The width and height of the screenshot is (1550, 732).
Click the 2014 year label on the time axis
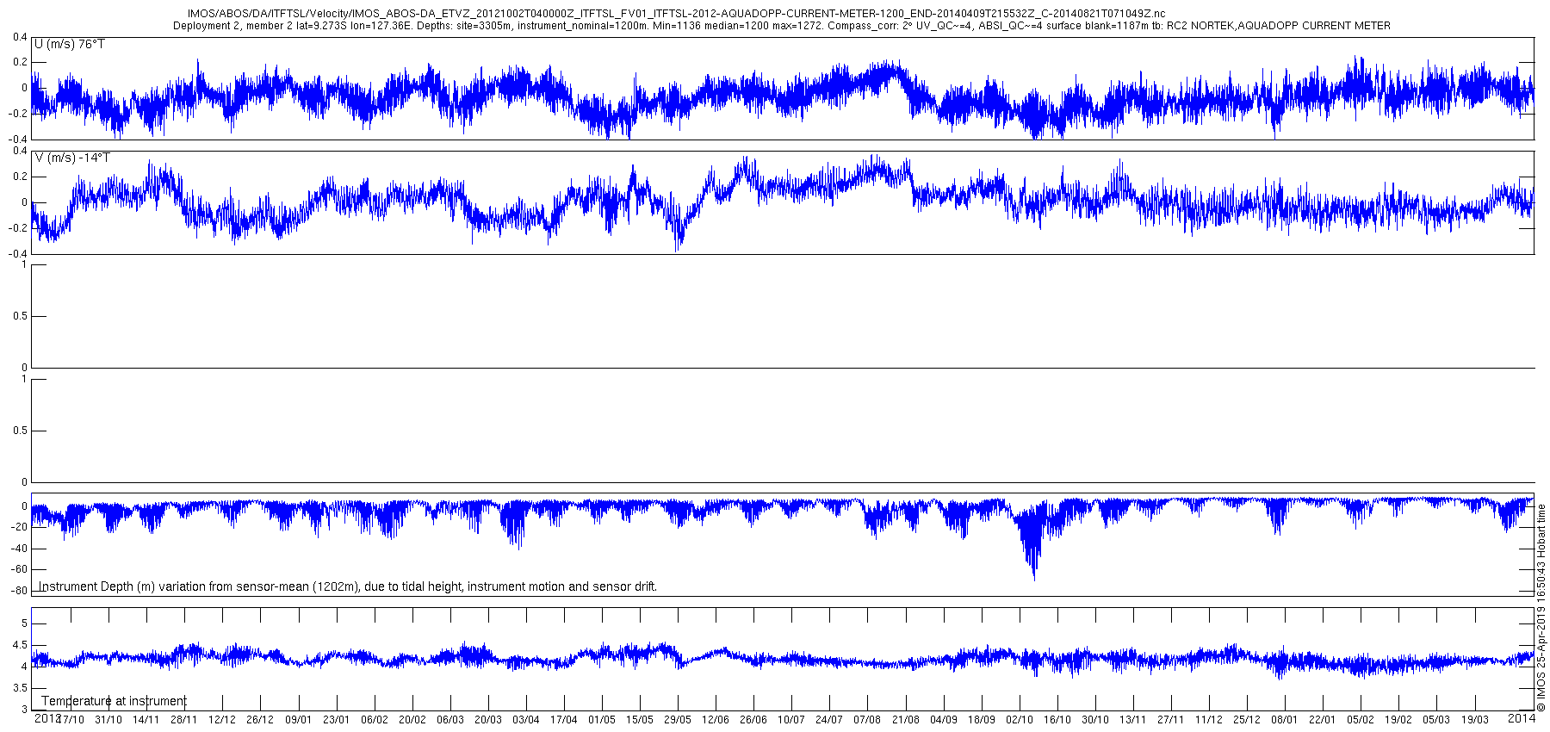(1522, 717)
